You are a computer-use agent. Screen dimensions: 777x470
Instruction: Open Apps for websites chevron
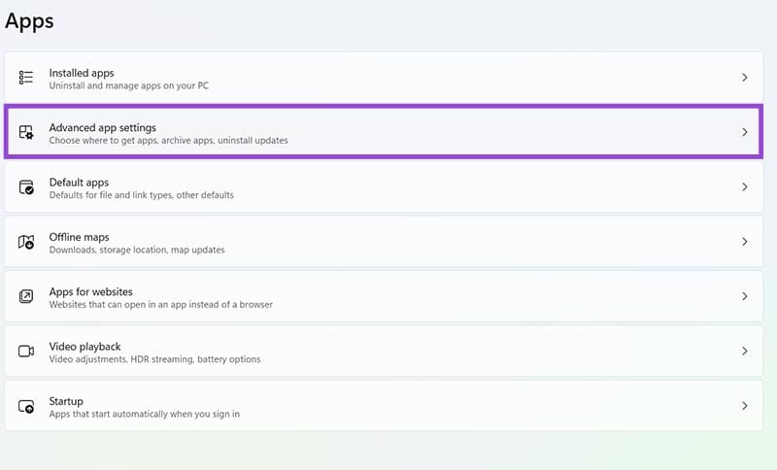(x=744, y=296)
